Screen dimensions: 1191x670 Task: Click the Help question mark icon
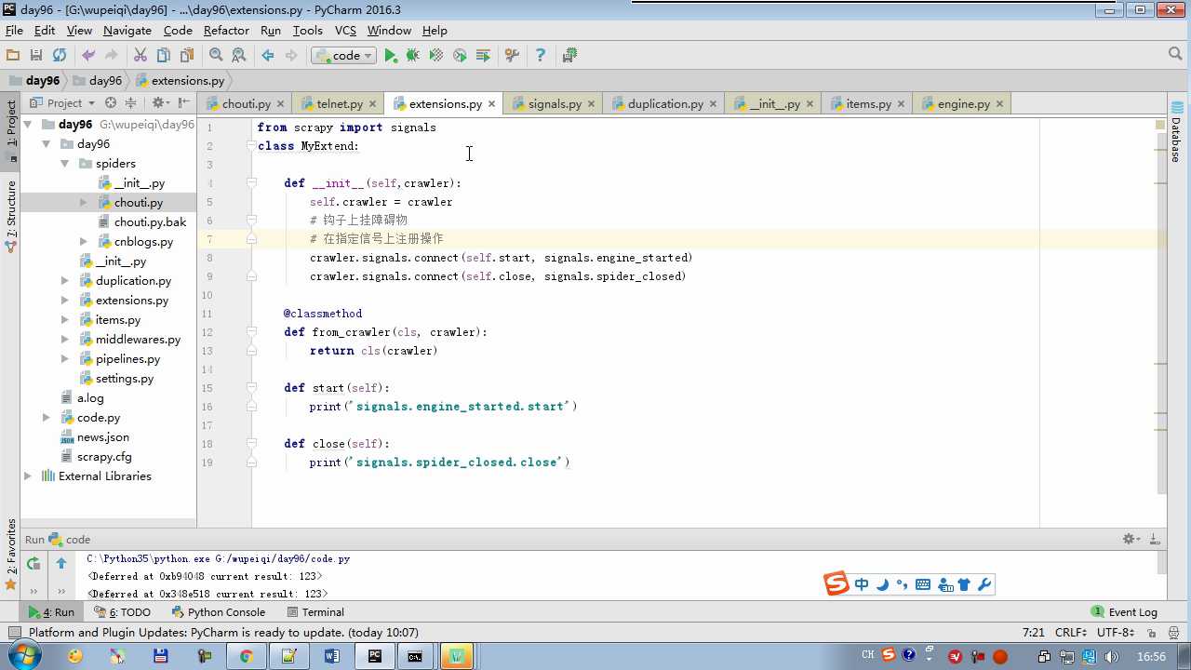(x=540, y=56)
